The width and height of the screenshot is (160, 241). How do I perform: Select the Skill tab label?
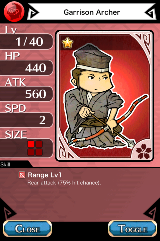5,165
